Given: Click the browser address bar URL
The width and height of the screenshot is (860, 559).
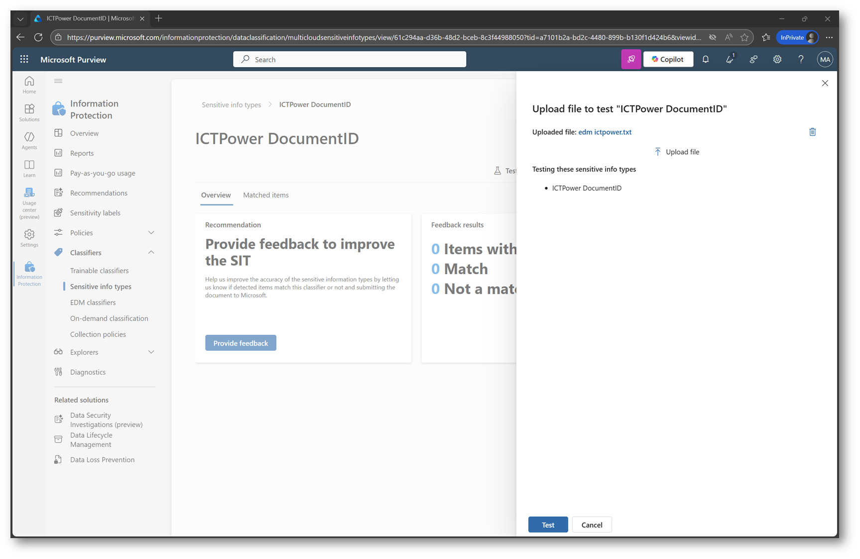Looking at the screenshot, I should coord(383,37).
